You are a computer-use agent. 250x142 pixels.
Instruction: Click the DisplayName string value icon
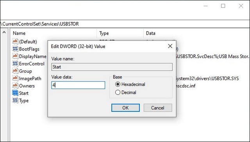click(15, 56)
